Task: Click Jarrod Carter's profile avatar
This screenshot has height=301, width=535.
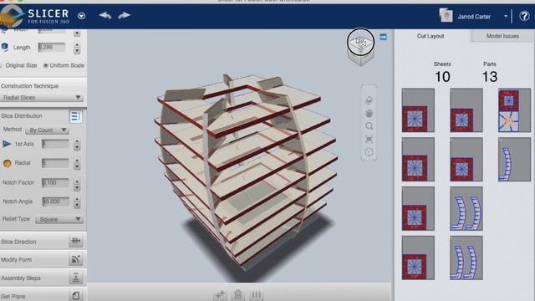Action: pos(446,16)
